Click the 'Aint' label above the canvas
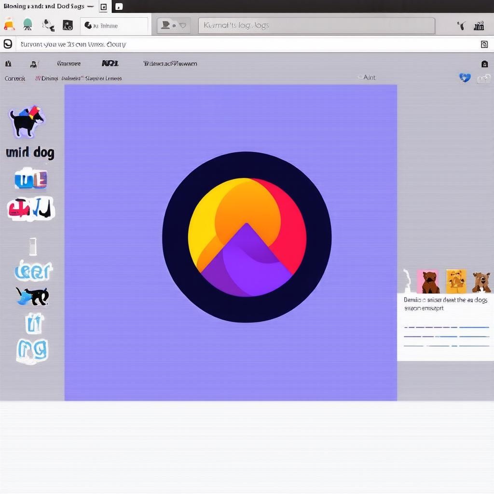The height and width of the screenshot is (494, 494). pos(368,77)
